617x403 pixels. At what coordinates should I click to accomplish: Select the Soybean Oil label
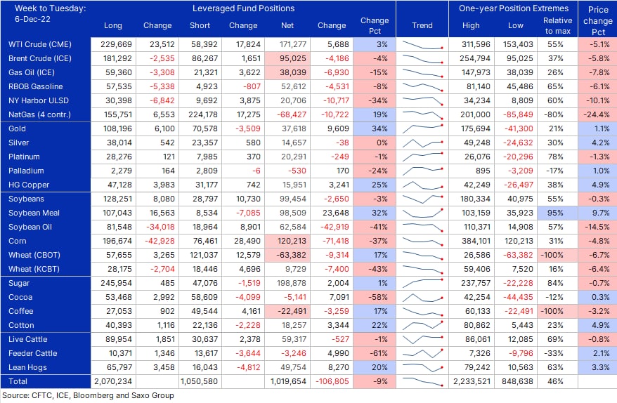(30, 227)
